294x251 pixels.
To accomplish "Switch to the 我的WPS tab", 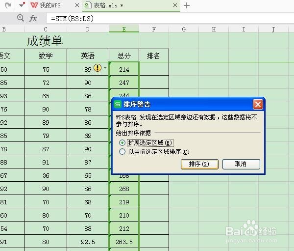I will point(50,5).
